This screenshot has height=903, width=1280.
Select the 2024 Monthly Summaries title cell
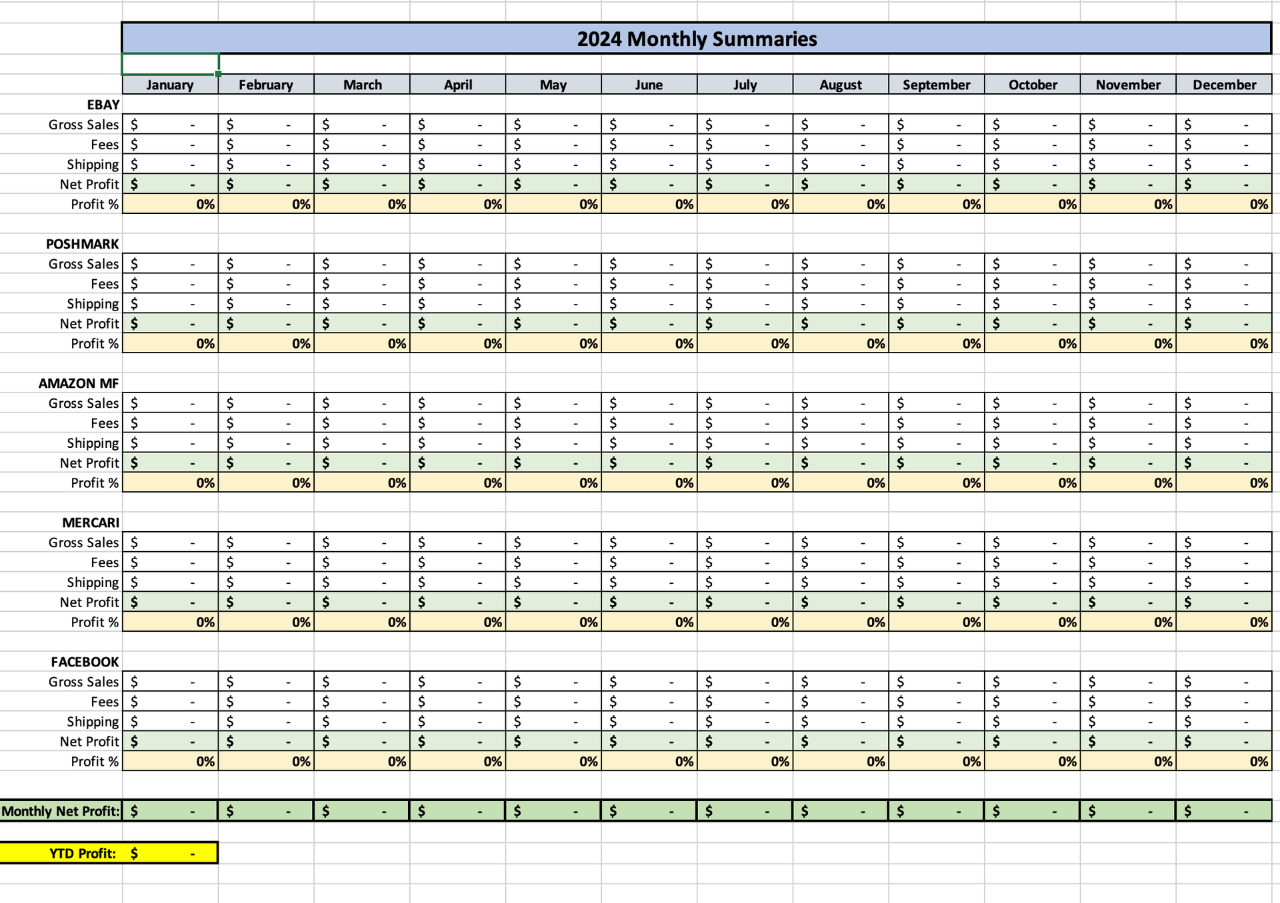click(697, 39)
